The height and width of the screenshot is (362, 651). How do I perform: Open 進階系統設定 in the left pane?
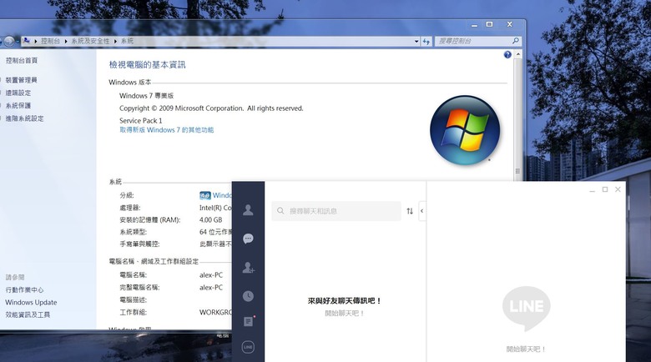24,118
